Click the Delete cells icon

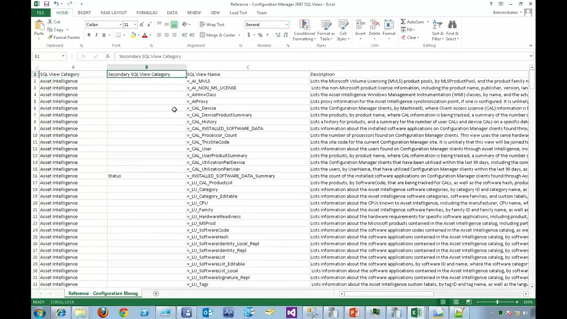(374, 25)
